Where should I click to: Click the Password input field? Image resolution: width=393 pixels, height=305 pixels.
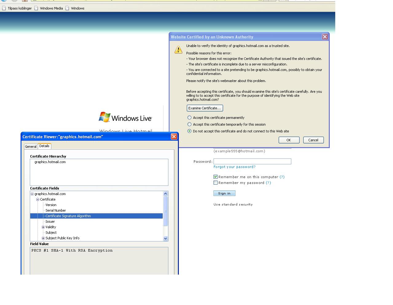point(252,161)
